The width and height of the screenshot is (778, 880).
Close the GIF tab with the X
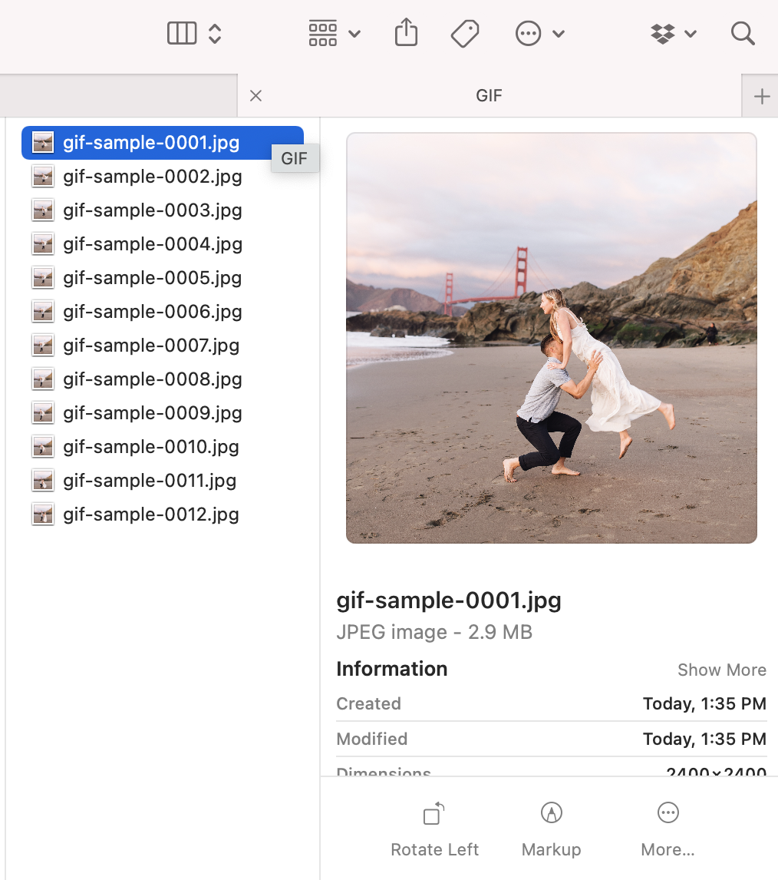coord(255,95)
